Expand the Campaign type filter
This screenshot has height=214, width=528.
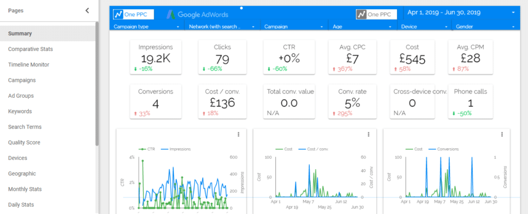pyautogui.click(x=147, y=26)
